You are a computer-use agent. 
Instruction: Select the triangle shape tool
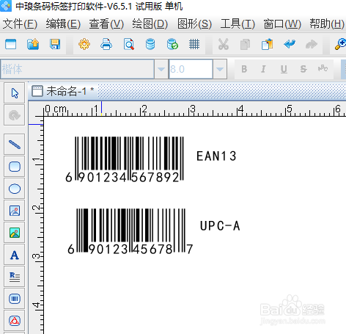(15, 321)
